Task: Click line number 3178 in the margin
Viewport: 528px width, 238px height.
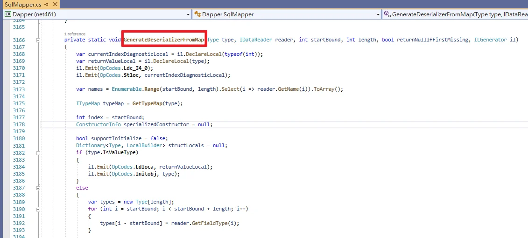Action: (19, 124)
